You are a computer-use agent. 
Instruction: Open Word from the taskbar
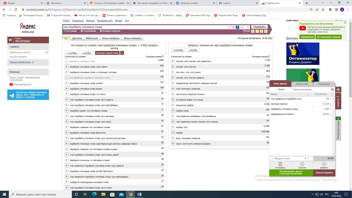coord(139,194)
